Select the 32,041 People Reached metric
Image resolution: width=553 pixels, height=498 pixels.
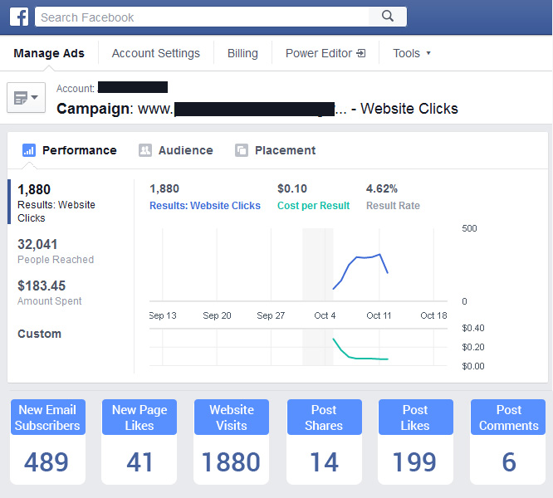(56, 251)
